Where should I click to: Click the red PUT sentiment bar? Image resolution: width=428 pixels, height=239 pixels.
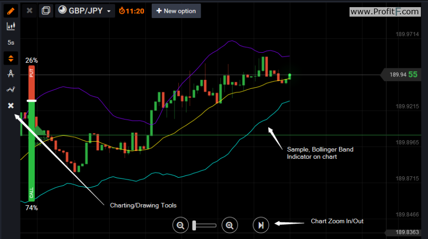(x=32, y=83)
